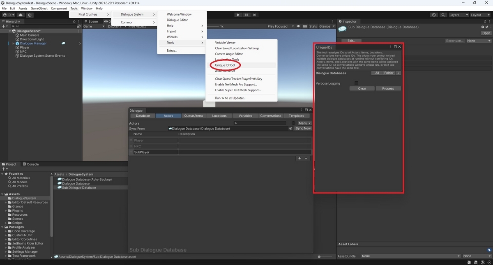Click the Edit... button in Inspector
Screen dimensions: 493x265
tap(351, 41)
